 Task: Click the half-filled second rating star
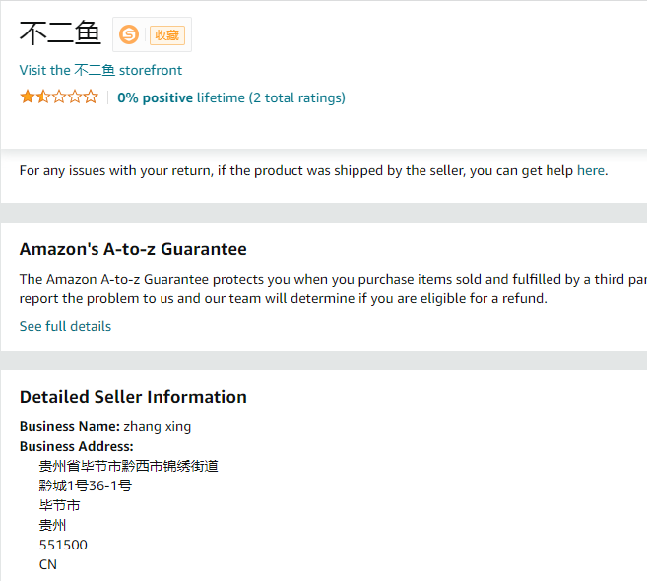(42, 97)
